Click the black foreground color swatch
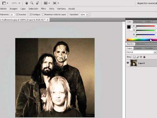This screenshot has height=118, width=157. coord(129,27)
